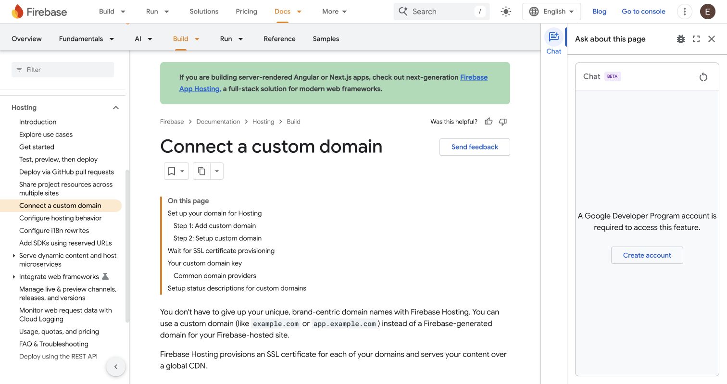This screenshot has width=727, height=384.
Task: Toggle the light/dark theme sun icon
Action: coord(506,12)
